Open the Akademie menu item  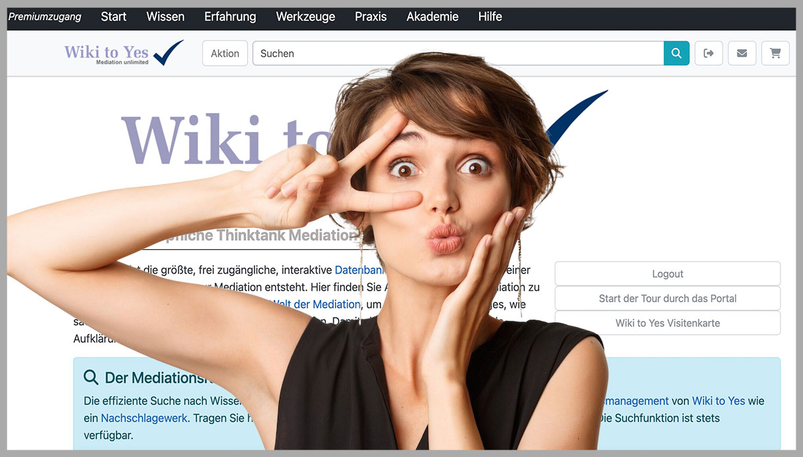[432, 17]
